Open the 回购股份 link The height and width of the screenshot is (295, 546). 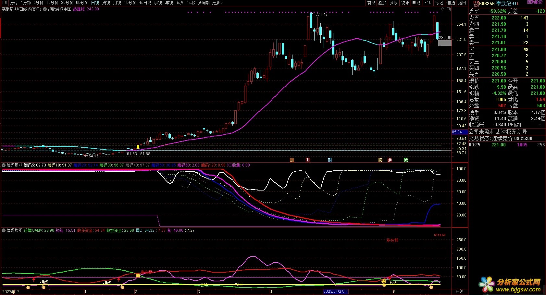[535, 2]
